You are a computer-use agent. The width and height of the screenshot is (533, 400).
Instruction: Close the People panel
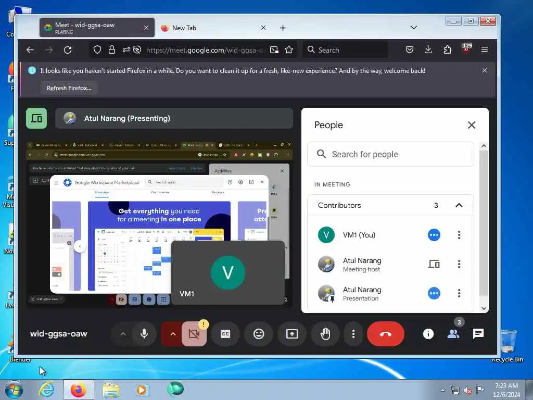[x=471, y=125]
